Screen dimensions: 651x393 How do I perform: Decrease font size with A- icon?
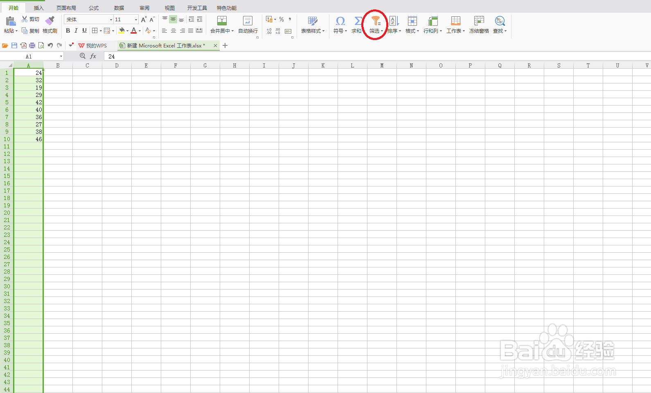pos(152,19)
